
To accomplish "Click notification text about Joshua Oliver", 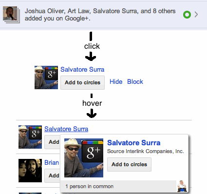I will [100, 15].
